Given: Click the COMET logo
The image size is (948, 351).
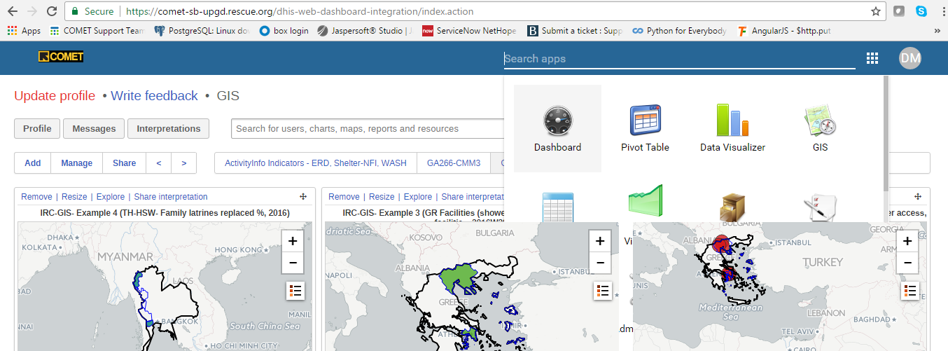Looking at the screenshot, I should pyautogui.click(x=61, y=57).
